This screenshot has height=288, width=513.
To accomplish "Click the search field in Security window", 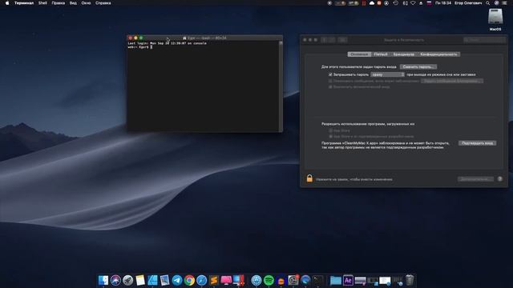I will click(x=484, y=40).
